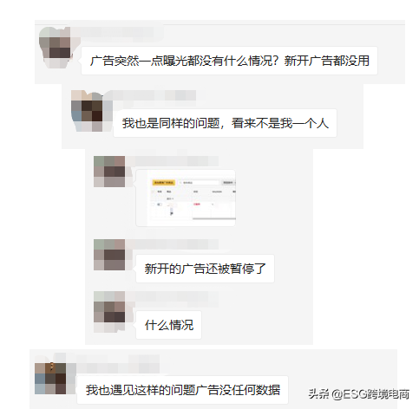Click avatar beside the '广告突然一点曝光' message
419x409 pixels.
[55, 48]
